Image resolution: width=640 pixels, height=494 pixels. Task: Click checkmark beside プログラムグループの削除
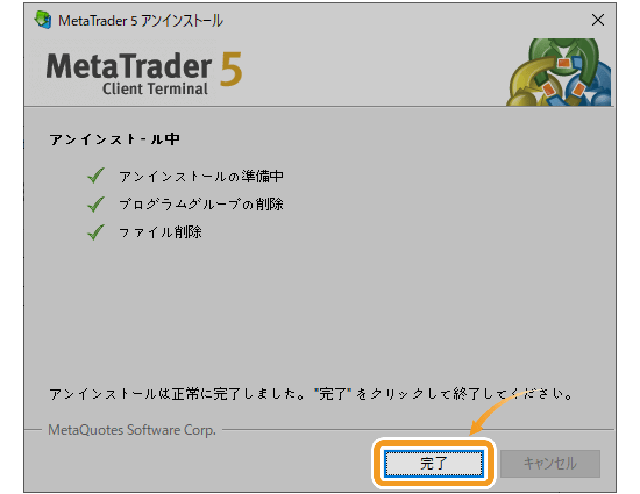coord(95,205)
